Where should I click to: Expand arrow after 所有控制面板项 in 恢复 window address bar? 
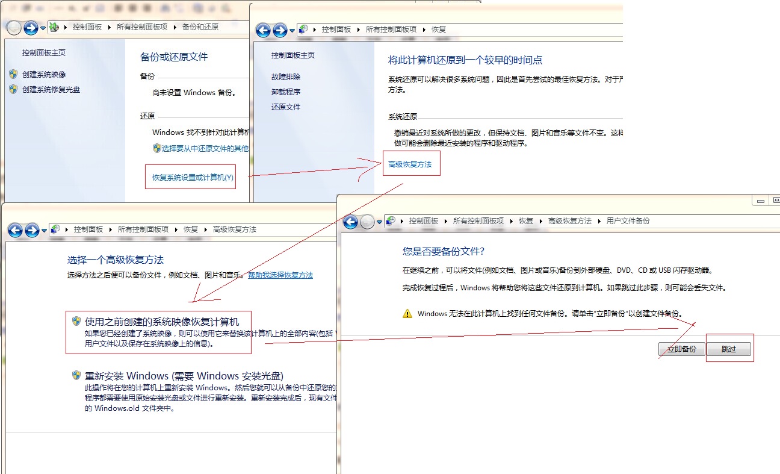tap(423, 29)
